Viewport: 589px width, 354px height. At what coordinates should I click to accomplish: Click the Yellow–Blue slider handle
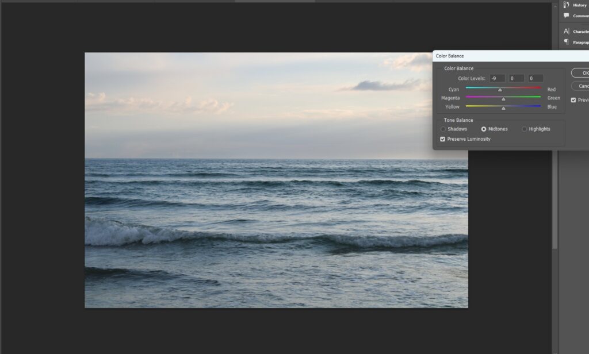click(x=503, y=108)
